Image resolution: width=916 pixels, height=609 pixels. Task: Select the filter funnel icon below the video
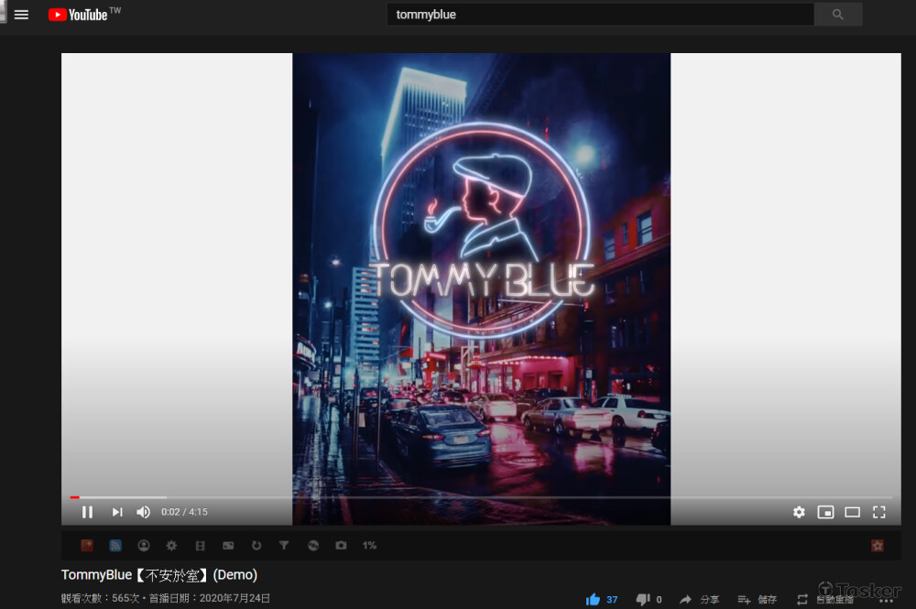(284, 545)
